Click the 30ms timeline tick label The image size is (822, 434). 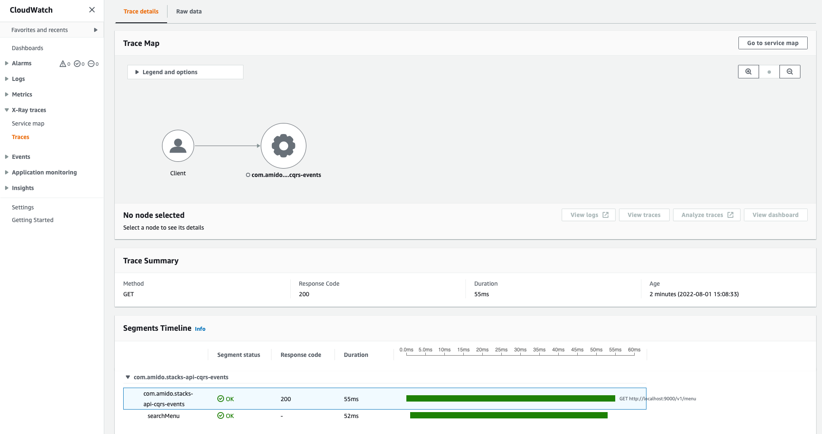click(x=520, y=350)
